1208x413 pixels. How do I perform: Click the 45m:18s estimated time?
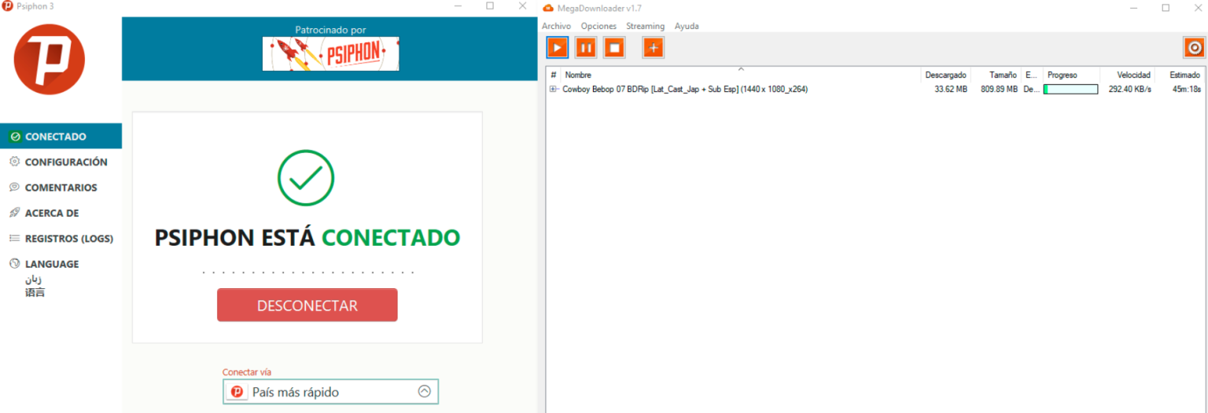click(x=1186, y=90)
